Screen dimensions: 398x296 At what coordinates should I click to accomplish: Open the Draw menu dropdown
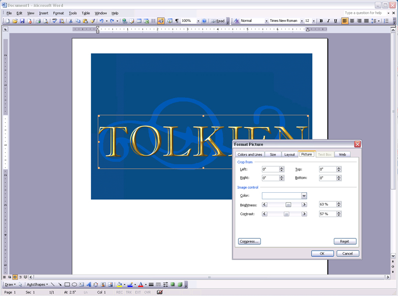click(x=10, y=285)
